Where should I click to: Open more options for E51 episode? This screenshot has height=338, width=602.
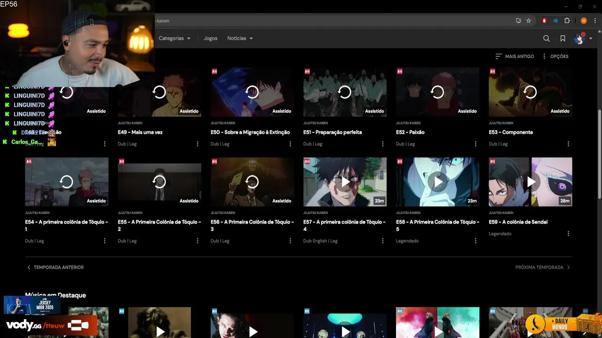[x=382, y=144]
